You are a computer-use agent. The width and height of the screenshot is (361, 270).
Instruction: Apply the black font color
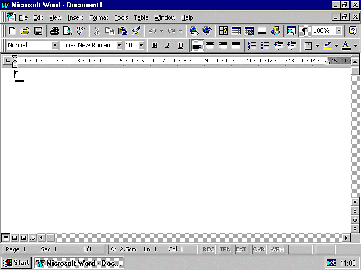(346, 46)
